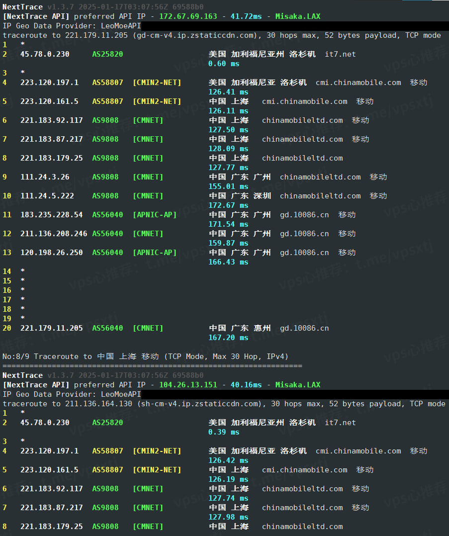449x536 pixels.
Task: Click the latency value 127.50 ms
Action: pyautogui.click(x=228, y=130)
